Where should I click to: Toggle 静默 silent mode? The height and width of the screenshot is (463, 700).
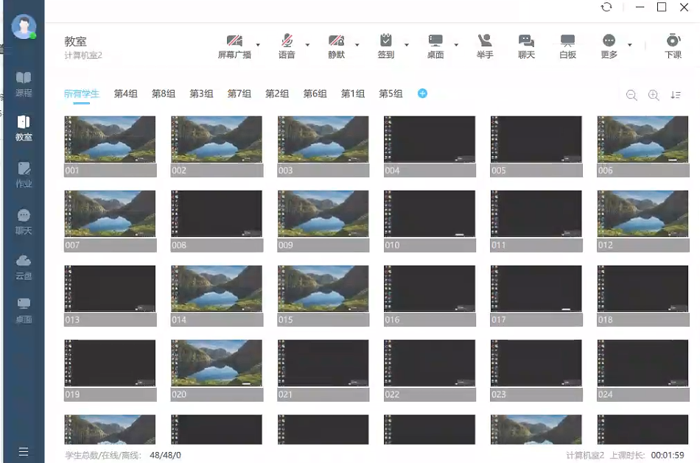point(336,42)
